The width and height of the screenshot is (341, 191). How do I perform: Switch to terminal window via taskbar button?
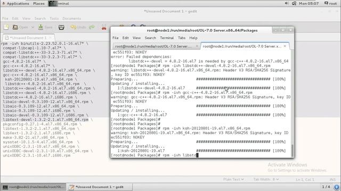click(x=34, y=187)
